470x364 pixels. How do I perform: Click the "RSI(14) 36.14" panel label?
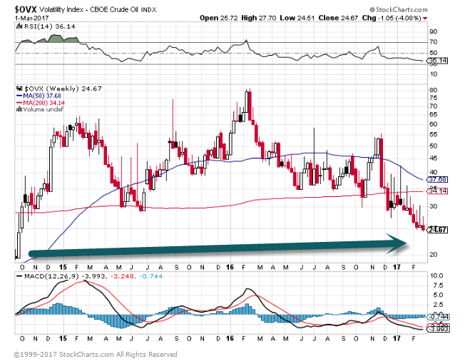49,26
